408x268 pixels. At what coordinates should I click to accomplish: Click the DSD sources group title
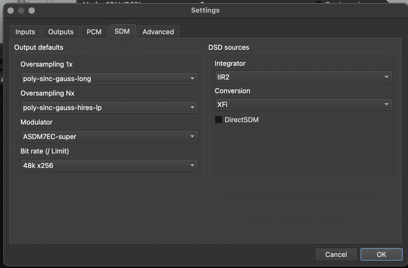click(229, 47)
